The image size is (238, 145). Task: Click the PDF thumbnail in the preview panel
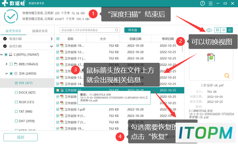pos(211,58)
